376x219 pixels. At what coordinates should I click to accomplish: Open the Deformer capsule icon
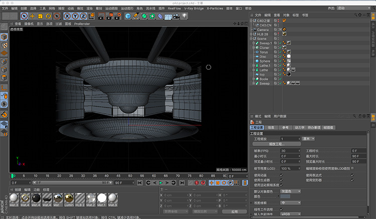[160, 17]
